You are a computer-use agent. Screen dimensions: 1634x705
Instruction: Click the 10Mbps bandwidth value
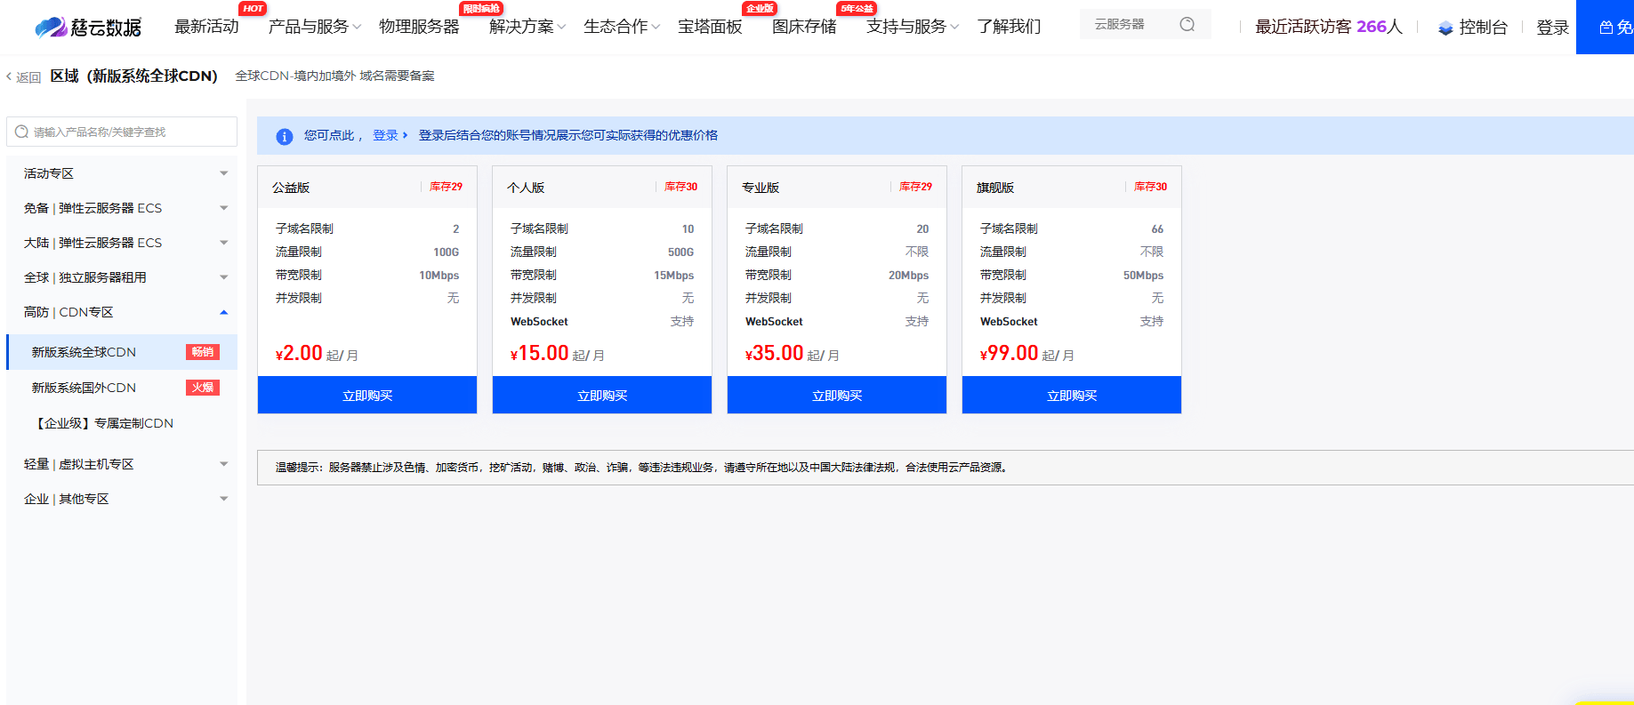[x=439, y=276]
